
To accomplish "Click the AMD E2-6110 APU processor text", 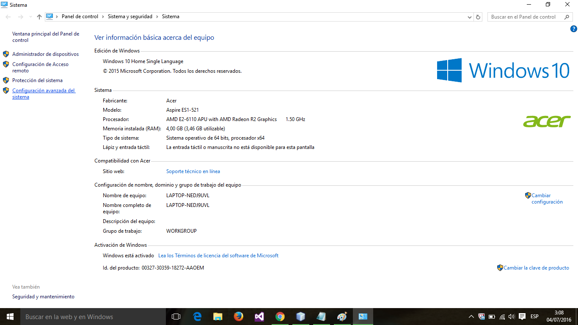I will tap(221, 119).
